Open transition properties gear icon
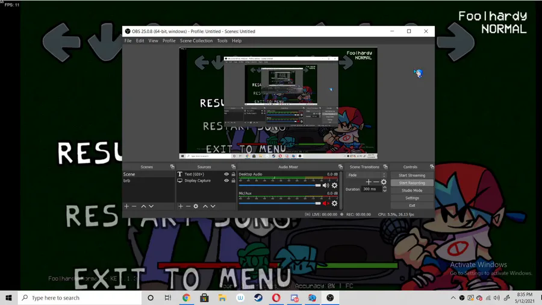Viewport: 542px width, 305px height. [384, 182]
